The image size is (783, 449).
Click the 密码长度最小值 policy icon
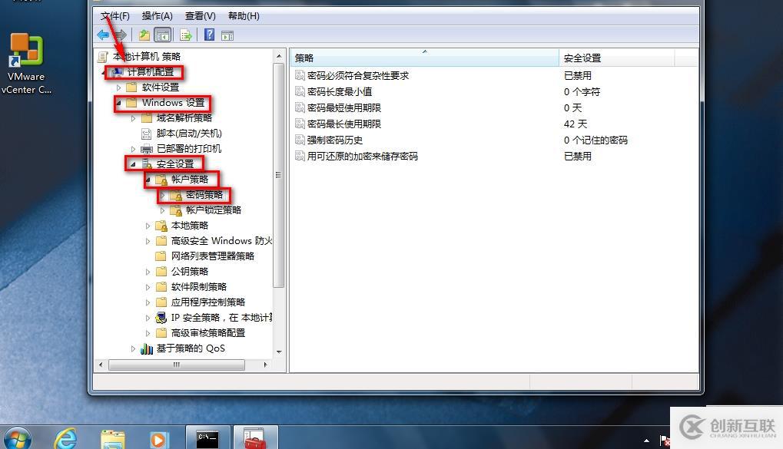(300, 91)
